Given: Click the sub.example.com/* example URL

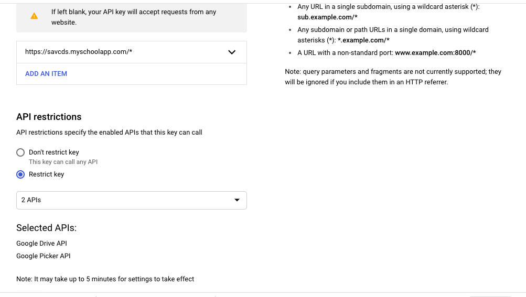Looking at the screenshot, I should pyautogui.click(x=327, y=17).
